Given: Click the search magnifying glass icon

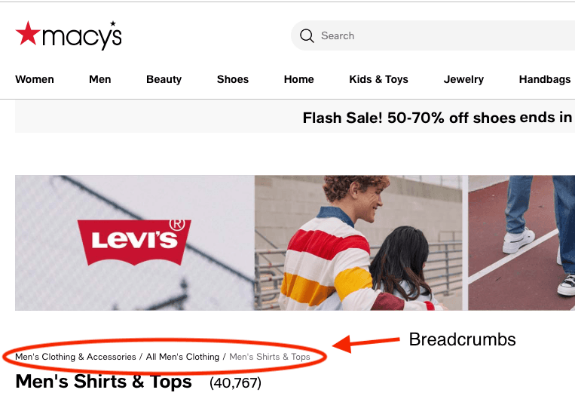Looking at the screenshot, I should pos(307,35).
